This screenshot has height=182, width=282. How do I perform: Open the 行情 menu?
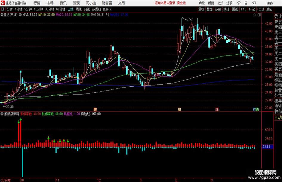tap(37, 3)
